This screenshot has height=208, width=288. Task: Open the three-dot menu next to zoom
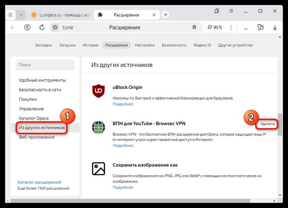click(231, 28)
